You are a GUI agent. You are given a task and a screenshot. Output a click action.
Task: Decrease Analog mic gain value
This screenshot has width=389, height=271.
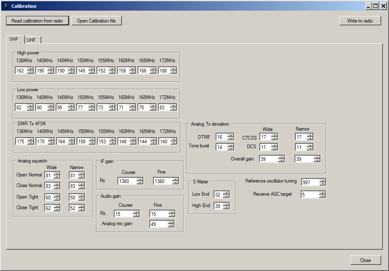tap(171, 226)
